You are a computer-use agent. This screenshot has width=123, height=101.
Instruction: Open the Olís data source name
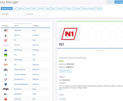point(15,55)
